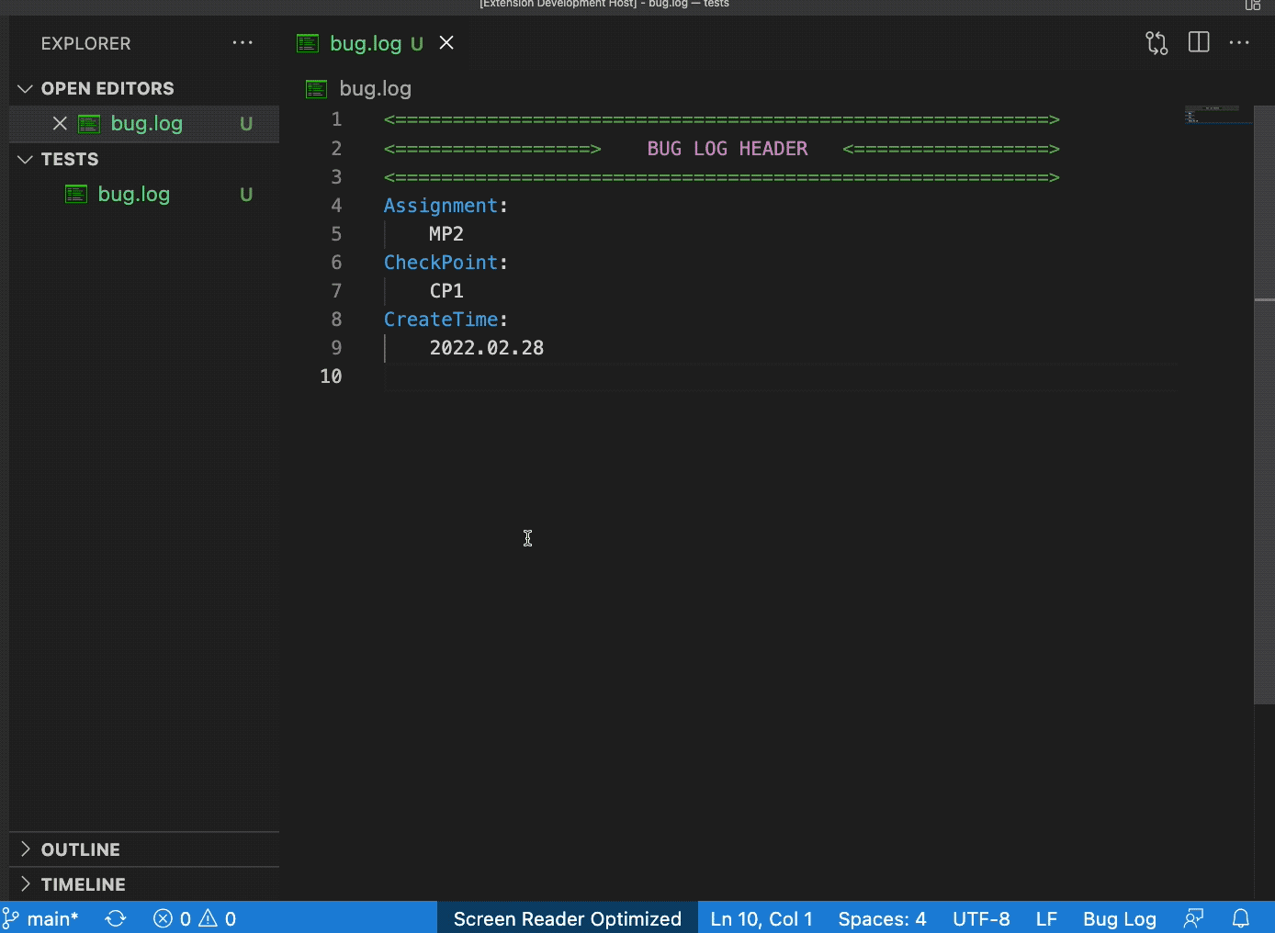Viewport: 1275px width, 933px height.
Task: Close the bug.log editor tab
Action: [x=446, y=43]
